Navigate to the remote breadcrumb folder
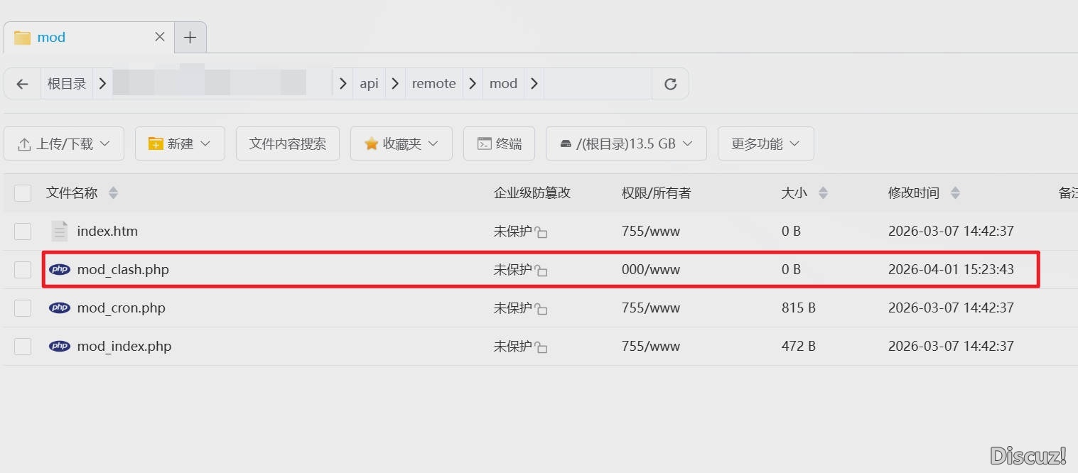Screen dimensions: 1078x473 click(x=433, y=83)
